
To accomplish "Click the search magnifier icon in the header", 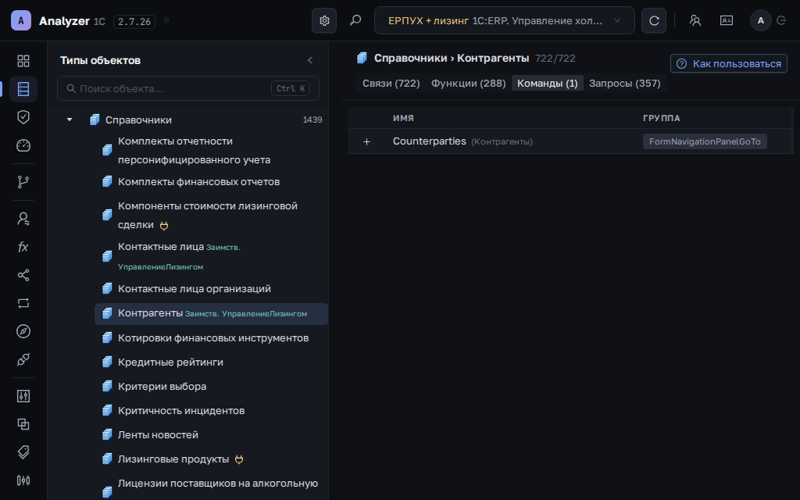I will (355, 20).
